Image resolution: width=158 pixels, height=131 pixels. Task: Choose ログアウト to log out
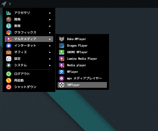coord(29,74)
